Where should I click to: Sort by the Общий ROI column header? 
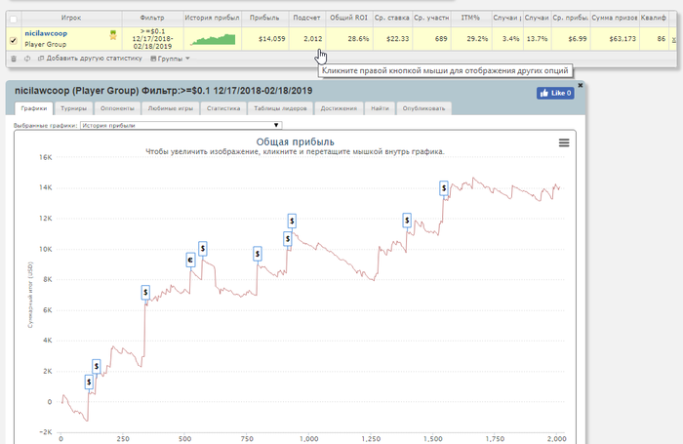[x=348, y=18]
